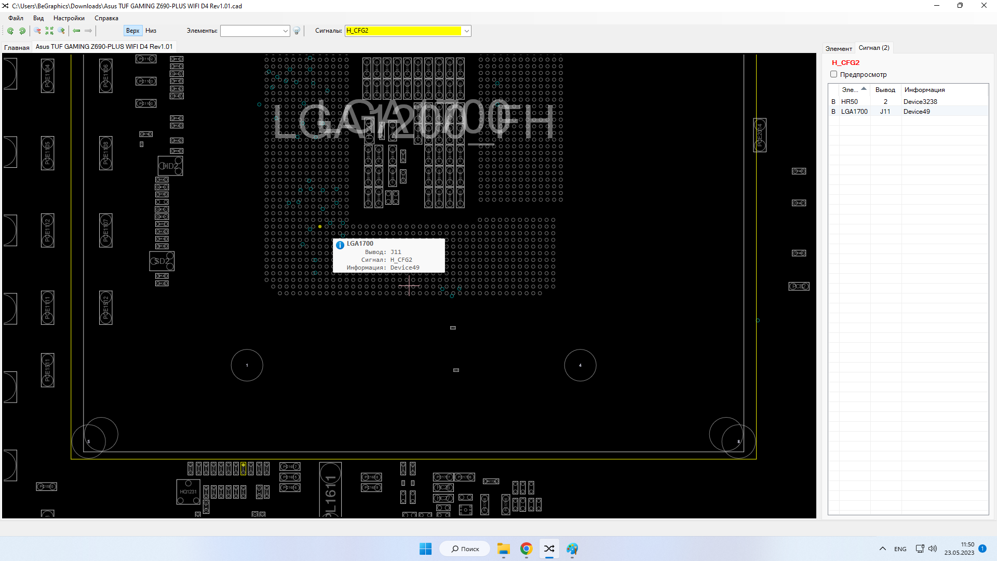Click the fit-to-window green arrows icon
The height and width of the screenshot is (561, 997).
[x=49, y=31]
